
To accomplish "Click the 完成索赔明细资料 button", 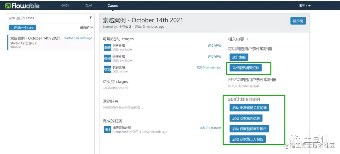I will tap(246, 68).
